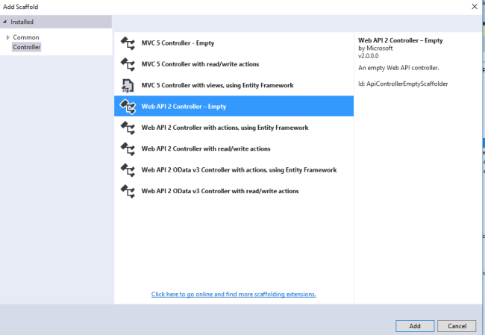485x335 pixels.
Task: Click the Cancel button
Action: (x=457, y=326)
